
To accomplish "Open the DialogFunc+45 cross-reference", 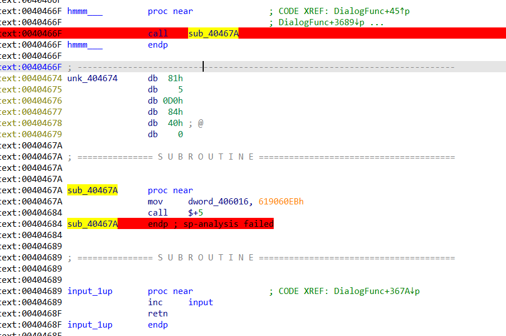I will click(372, 11).
